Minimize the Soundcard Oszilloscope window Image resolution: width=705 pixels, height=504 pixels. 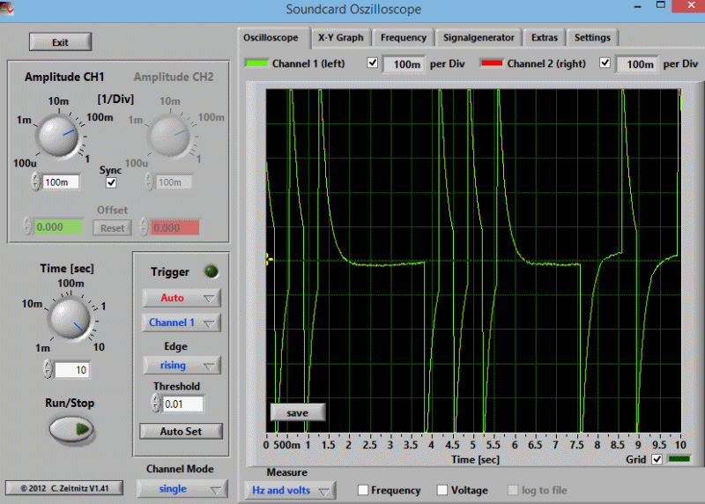(637, 6)
